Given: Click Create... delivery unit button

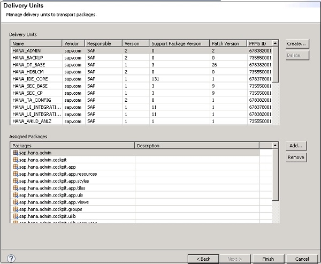Looking at the screenshot, I should click(297, 44).
